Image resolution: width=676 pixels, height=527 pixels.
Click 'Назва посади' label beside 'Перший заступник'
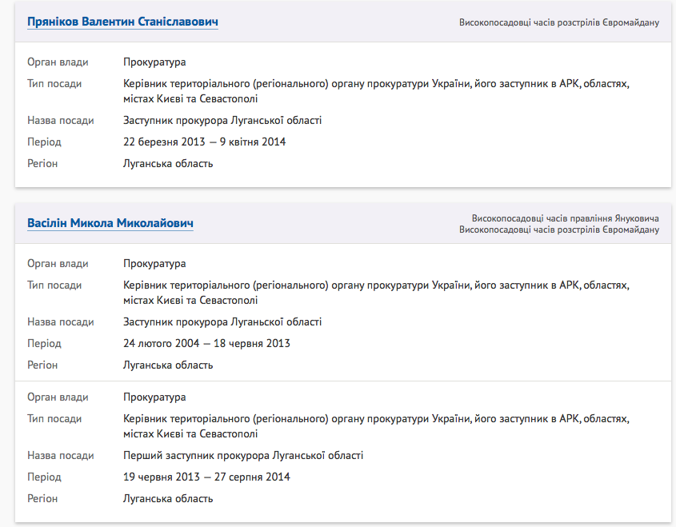point(61,456)
